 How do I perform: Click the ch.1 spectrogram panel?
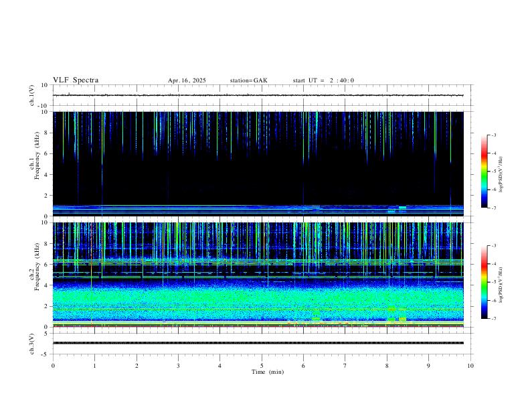click(x=258, y=163)
